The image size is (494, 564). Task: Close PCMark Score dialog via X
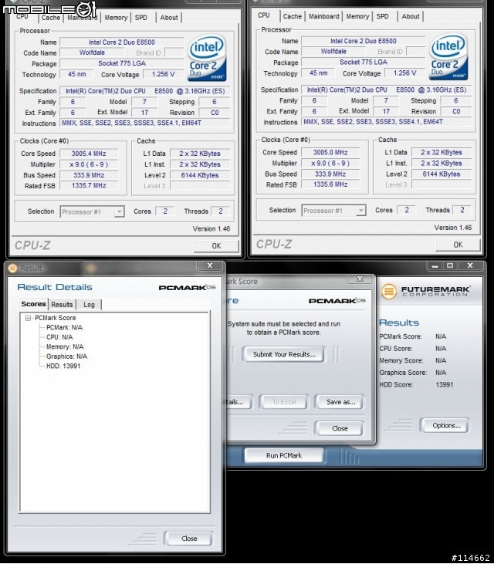tap(360, 279)
